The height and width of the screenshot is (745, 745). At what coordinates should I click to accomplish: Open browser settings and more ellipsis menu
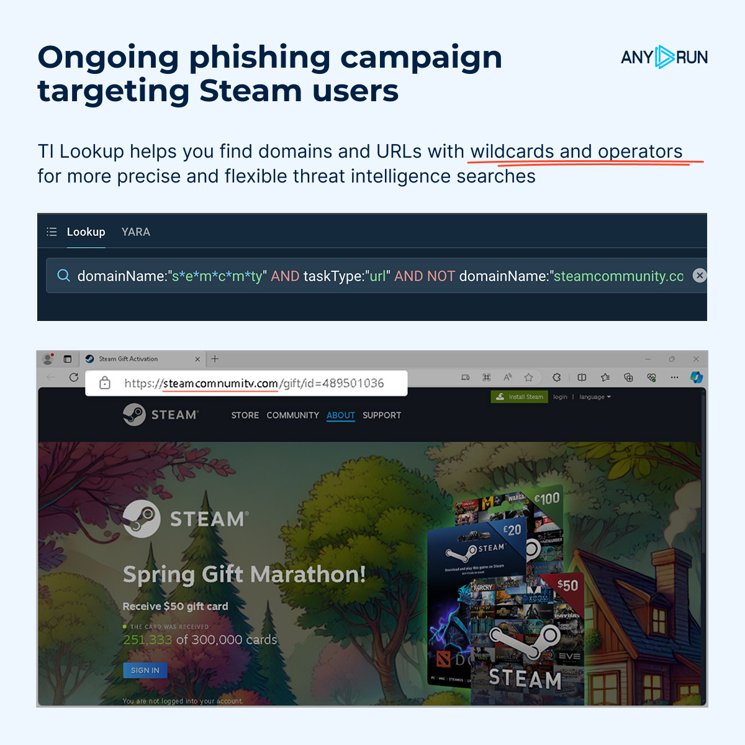click(x=674, y=377)
